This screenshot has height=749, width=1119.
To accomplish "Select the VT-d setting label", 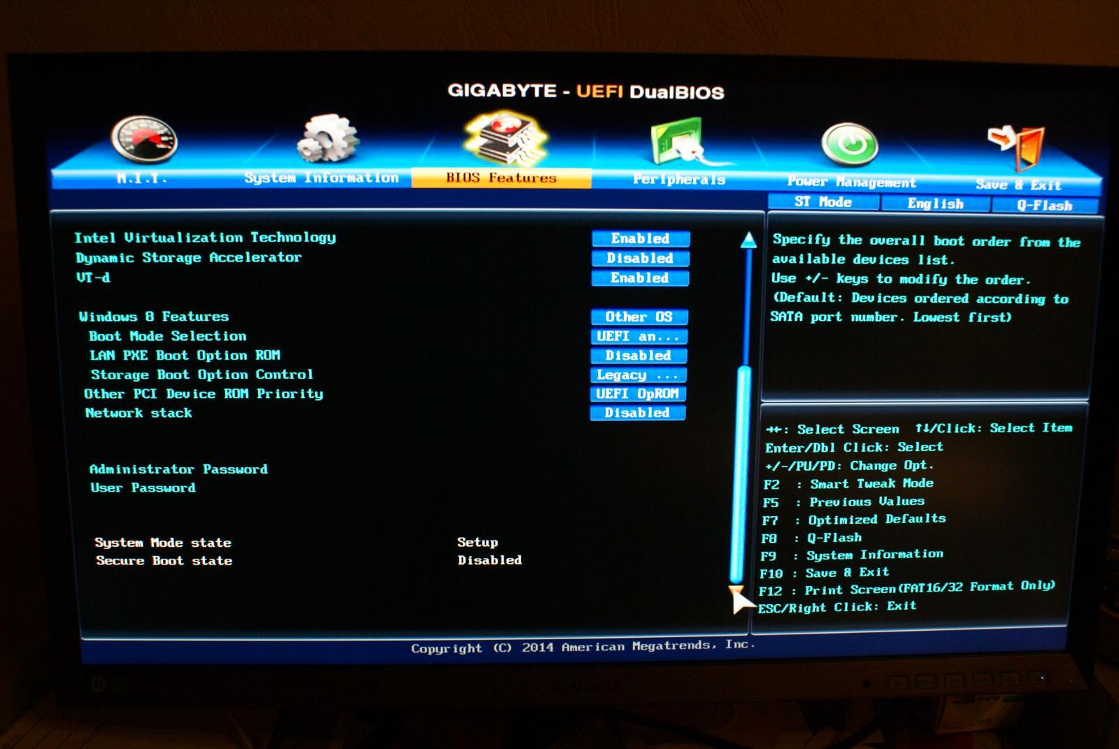I will click(93, 277).
